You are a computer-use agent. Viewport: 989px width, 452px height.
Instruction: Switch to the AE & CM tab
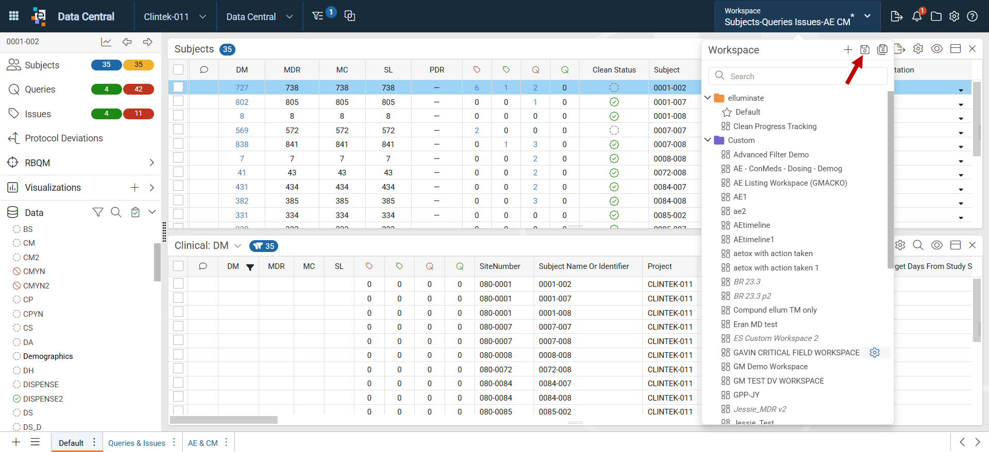point(203,443)
